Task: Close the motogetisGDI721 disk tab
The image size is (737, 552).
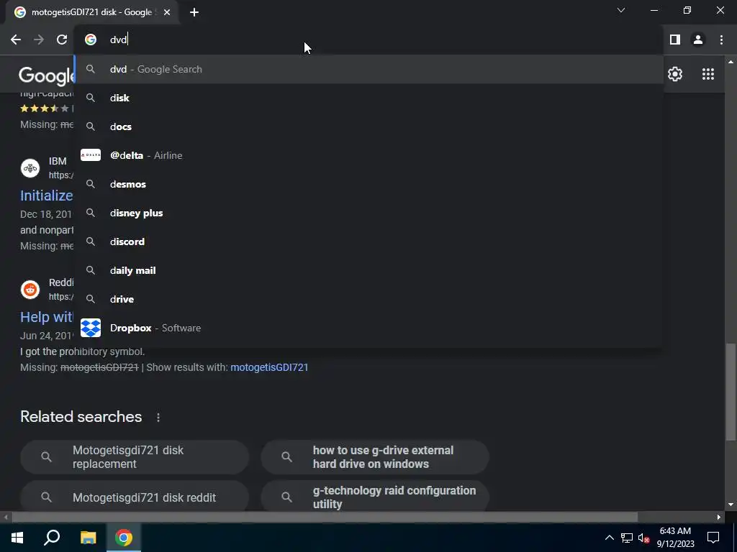Action: click(x=167, y=12)
